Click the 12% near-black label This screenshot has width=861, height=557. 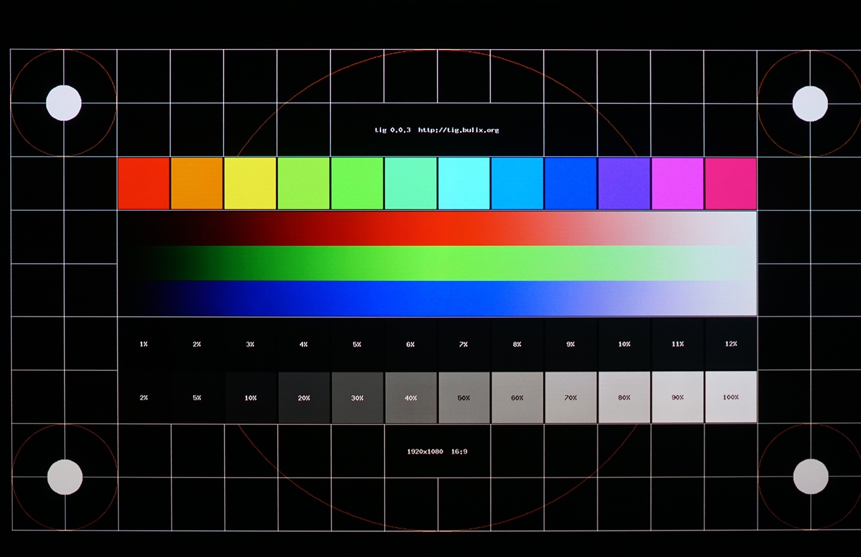click(x=731, y=344)
